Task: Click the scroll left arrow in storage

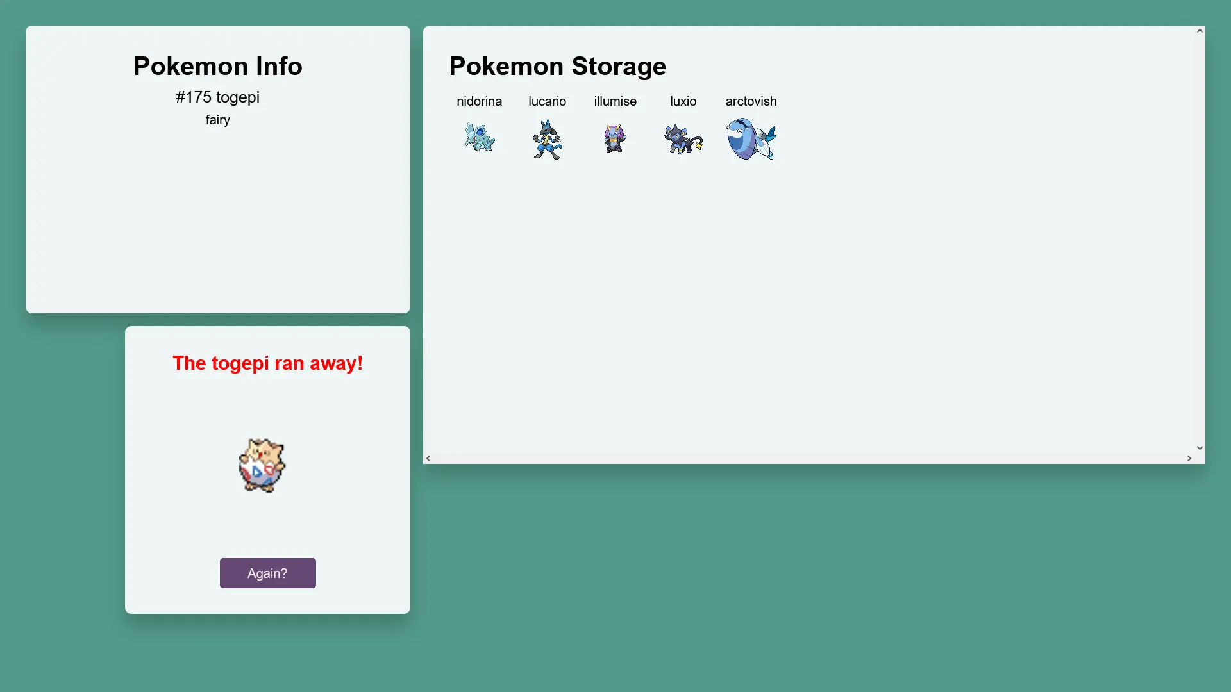Action: (x=428, y=458)
